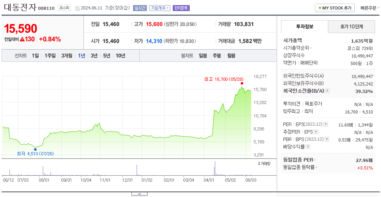Click the +0.84% change rate
381x197 pixels.
[x=50, y=39]
